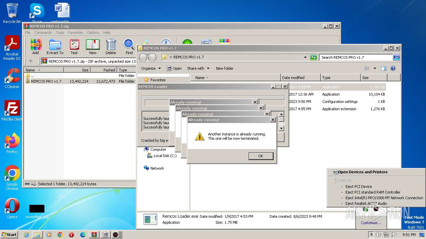Select the Application extension file row
426x239 pixels.
click(x=338, y=109)
